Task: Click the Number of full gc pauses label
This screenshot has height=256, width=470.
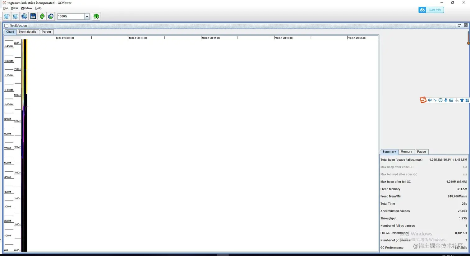Action: 398,226
